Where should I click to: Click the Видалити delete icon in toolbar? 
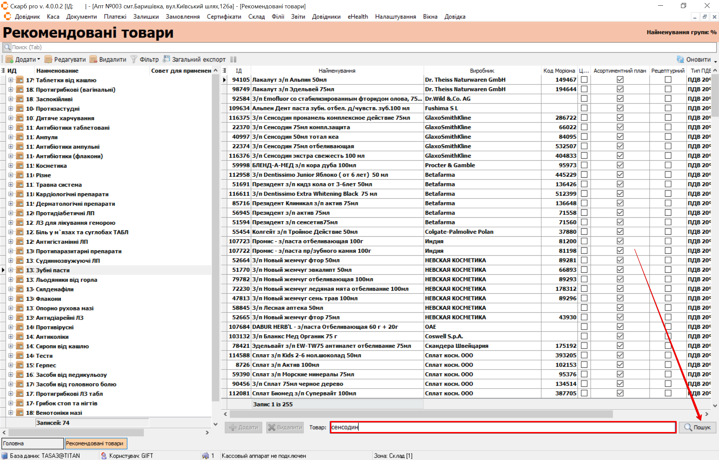pos(94,59)
